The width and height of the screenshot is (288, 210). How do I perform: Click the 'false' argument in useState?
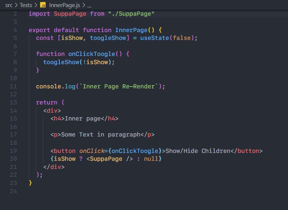pyautogui.click(x=182, y=38)
